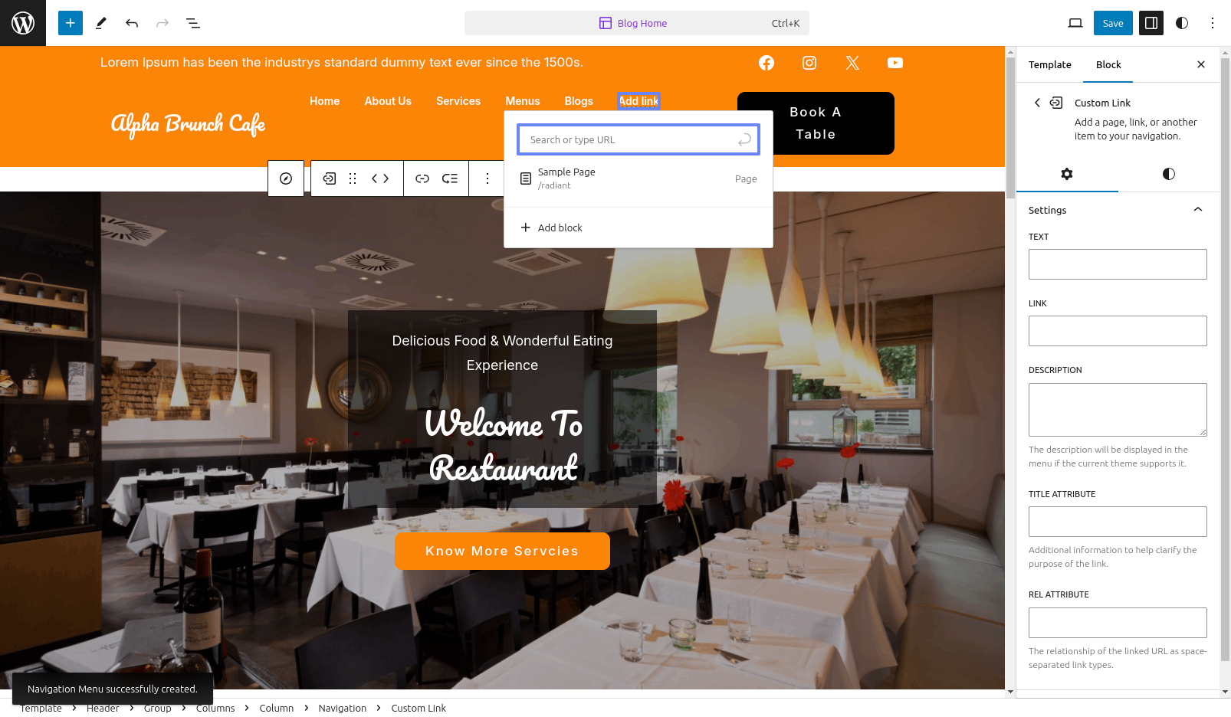The height and width of the screenshot is (717, 1231).
Task: Toggle the Styles half-circle icon in top bar
Action: tap(1182, 23)
